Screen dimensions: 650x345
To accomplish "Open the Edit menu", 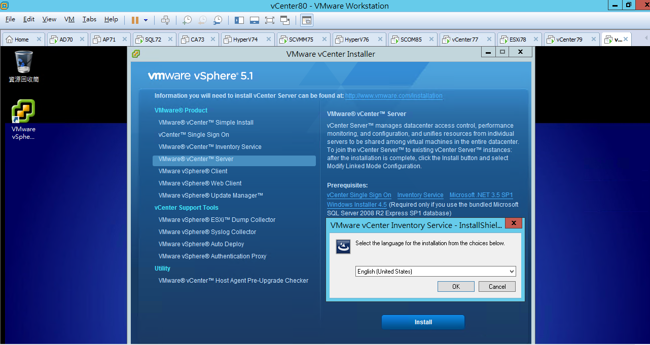I will [29, 19].
